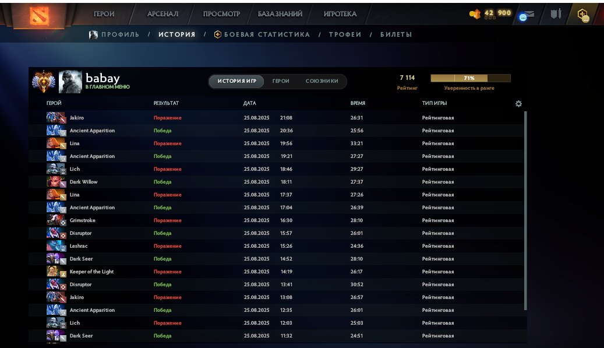Click the В ГЛАВНОМ МЕНЮ status text

point(108,87)
